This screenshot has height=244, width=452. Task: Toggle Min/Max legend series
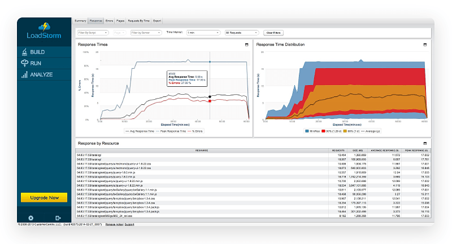point(312,131)
